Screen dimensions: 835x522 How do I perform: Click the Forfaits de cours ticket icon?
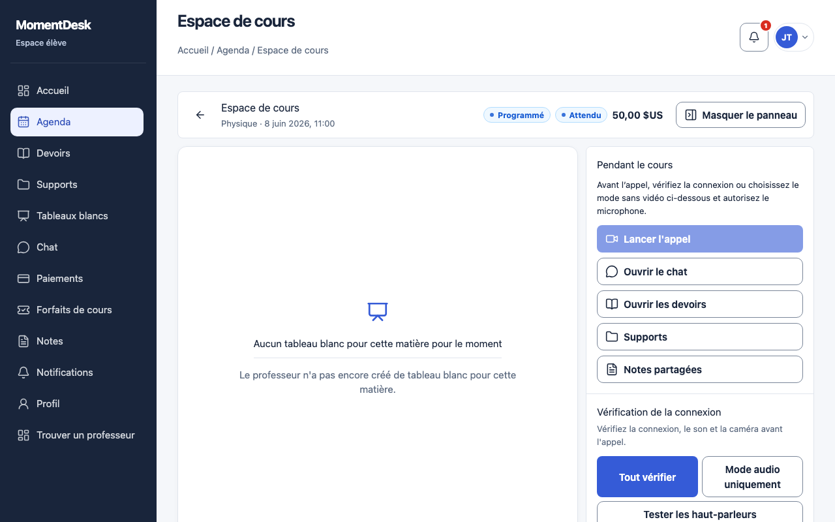[23, 310]
